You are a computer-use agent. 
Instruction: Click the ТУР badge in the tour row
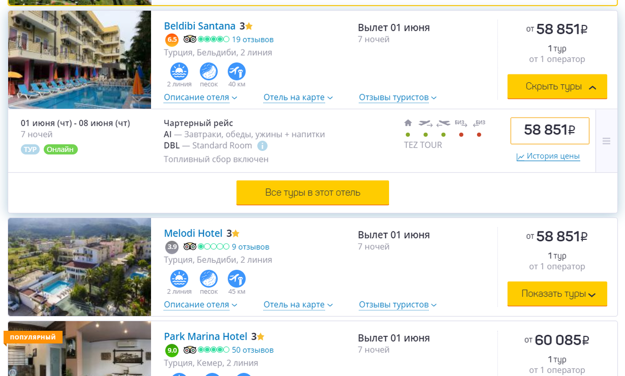tap(29, 149)
